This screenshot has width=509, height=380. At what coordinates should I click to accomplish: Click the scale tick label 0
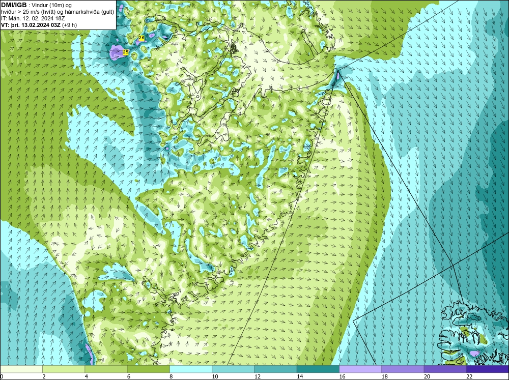point(2,376)
